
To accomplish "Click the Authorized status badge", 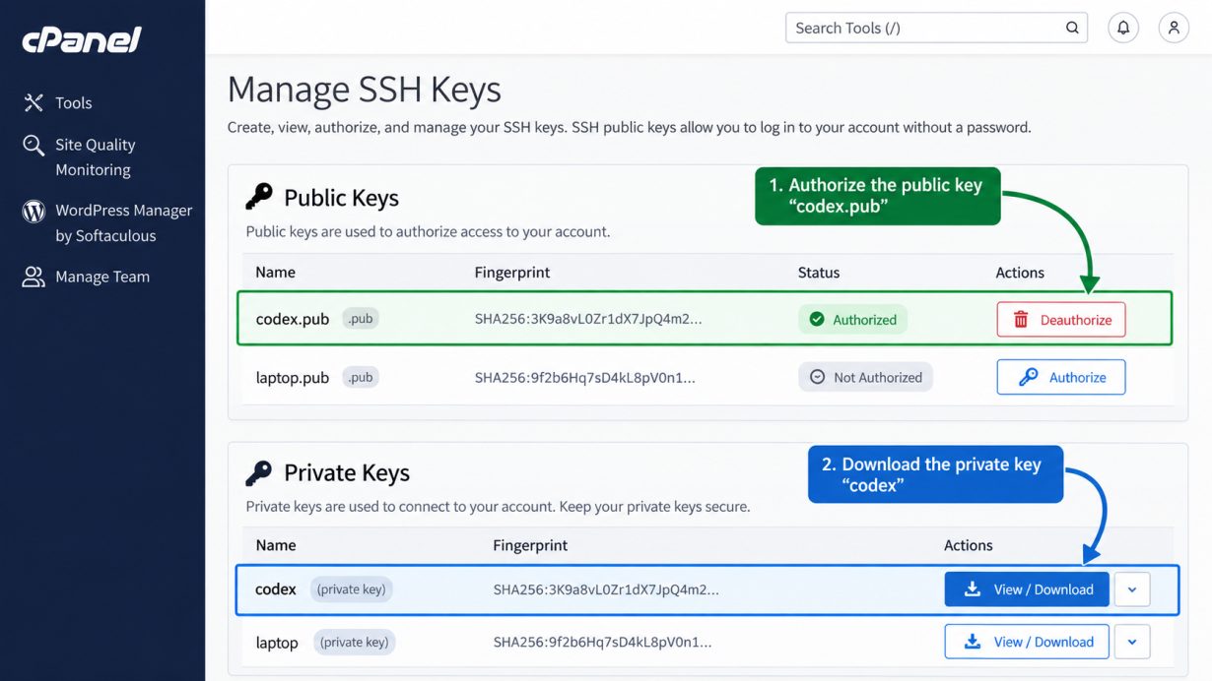I will pyautogui.click(x=852, y=320).
